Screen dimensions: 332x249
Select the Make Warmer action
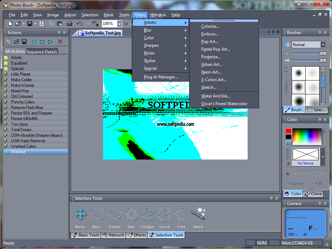(36, 85)
